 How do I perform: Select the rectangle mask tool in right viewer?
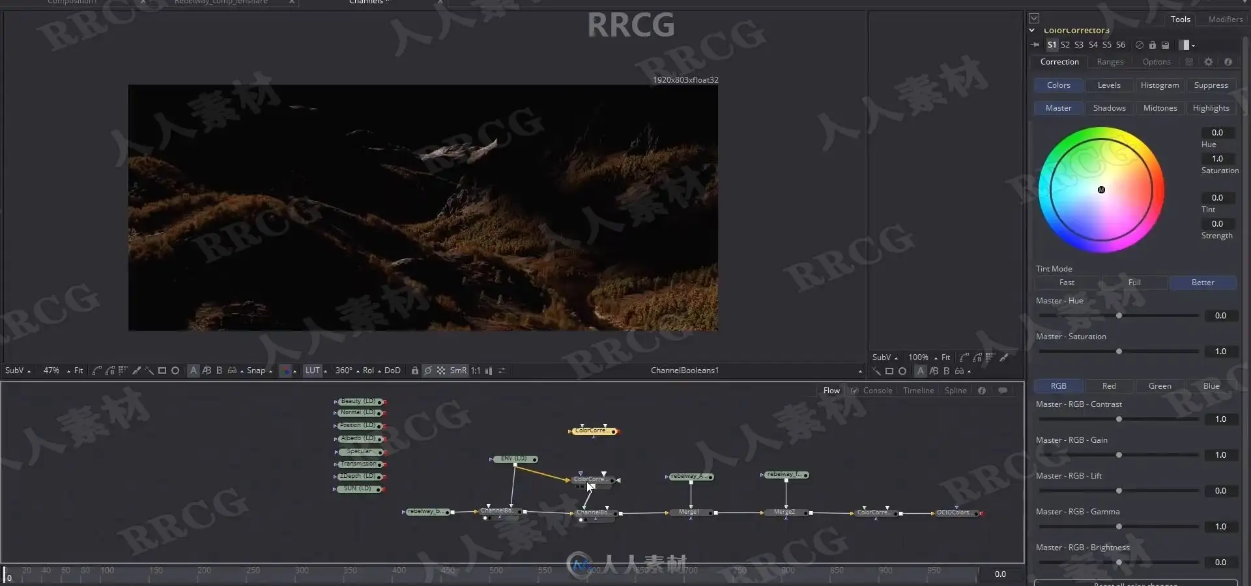pyautogui.click(x=889, y=371)
